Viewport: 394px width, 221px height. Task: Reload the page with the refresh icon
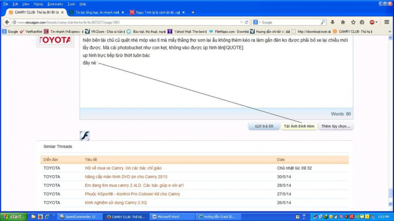[x=246, y=22]
